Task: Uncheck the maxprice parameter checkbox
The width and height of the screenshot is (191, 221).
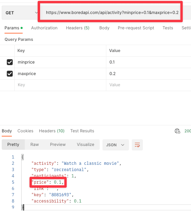Action: tap(10, 74)
